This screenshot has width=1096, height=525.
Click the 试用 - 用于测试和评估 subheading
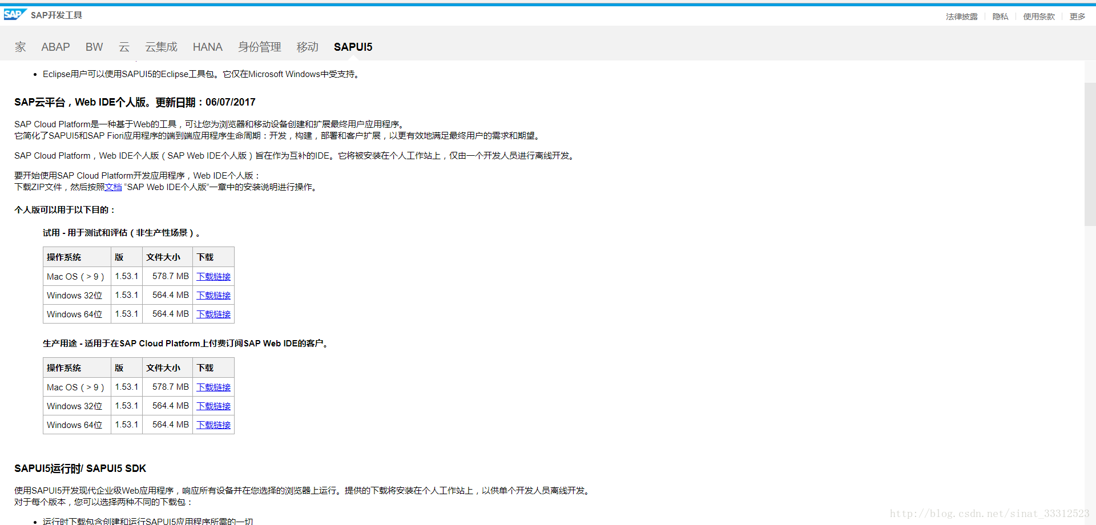(122, 233)
